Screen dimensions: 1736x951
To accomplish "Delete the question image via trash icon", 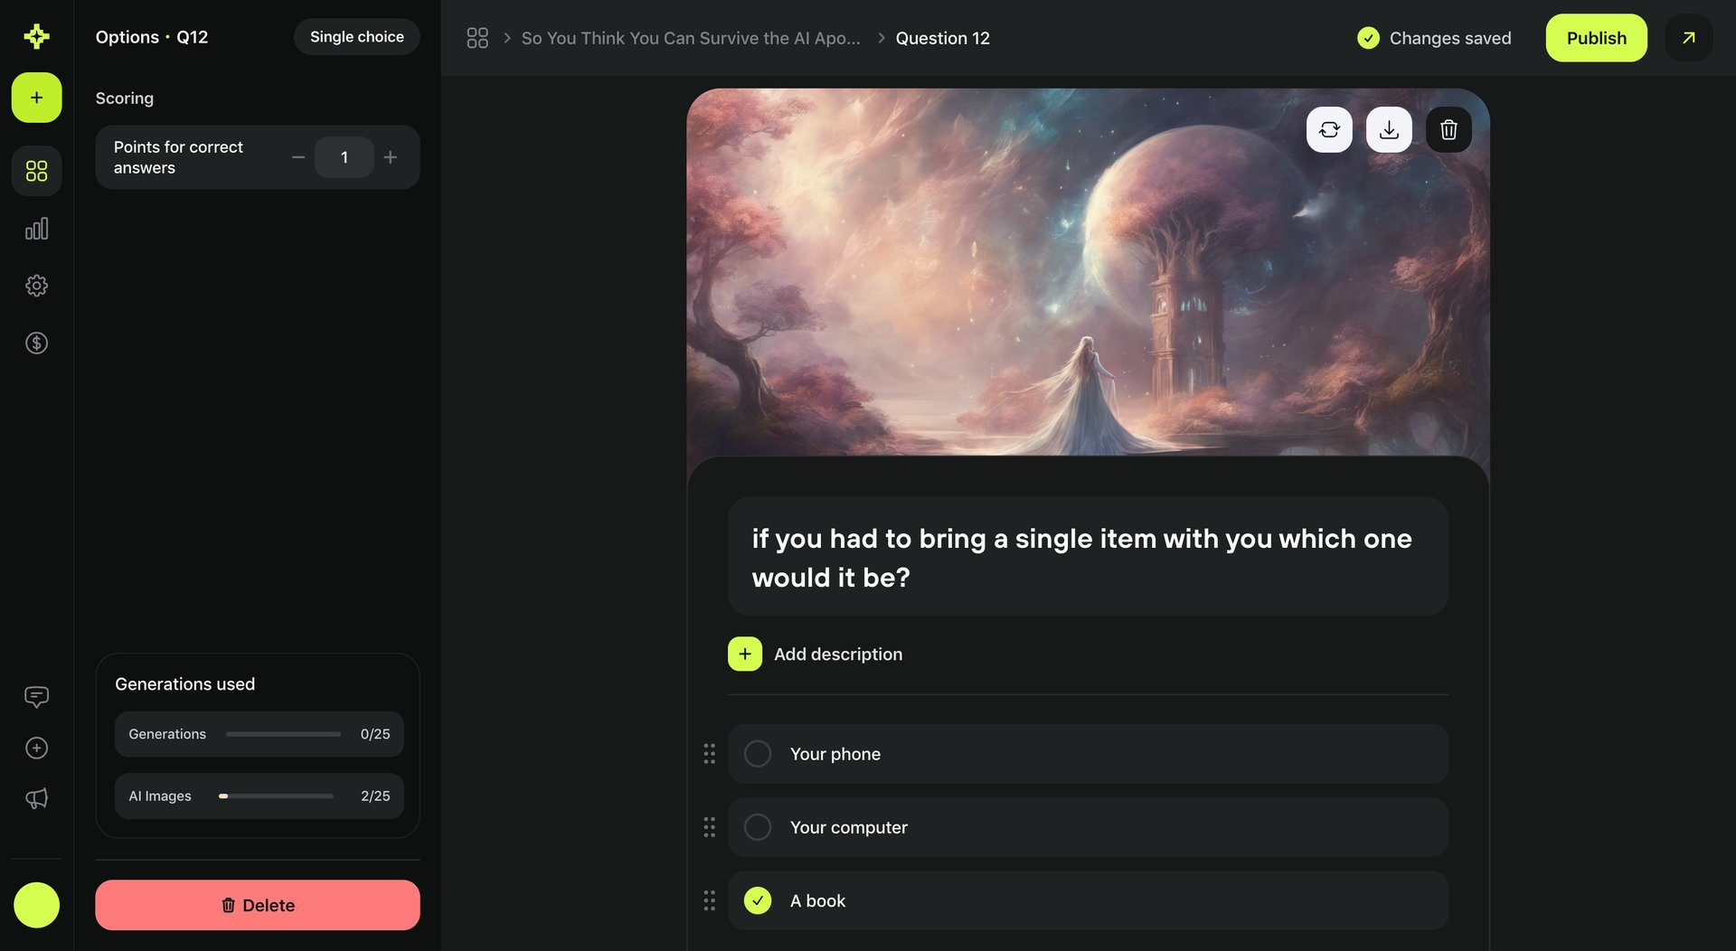I will tap(1448, 129).
